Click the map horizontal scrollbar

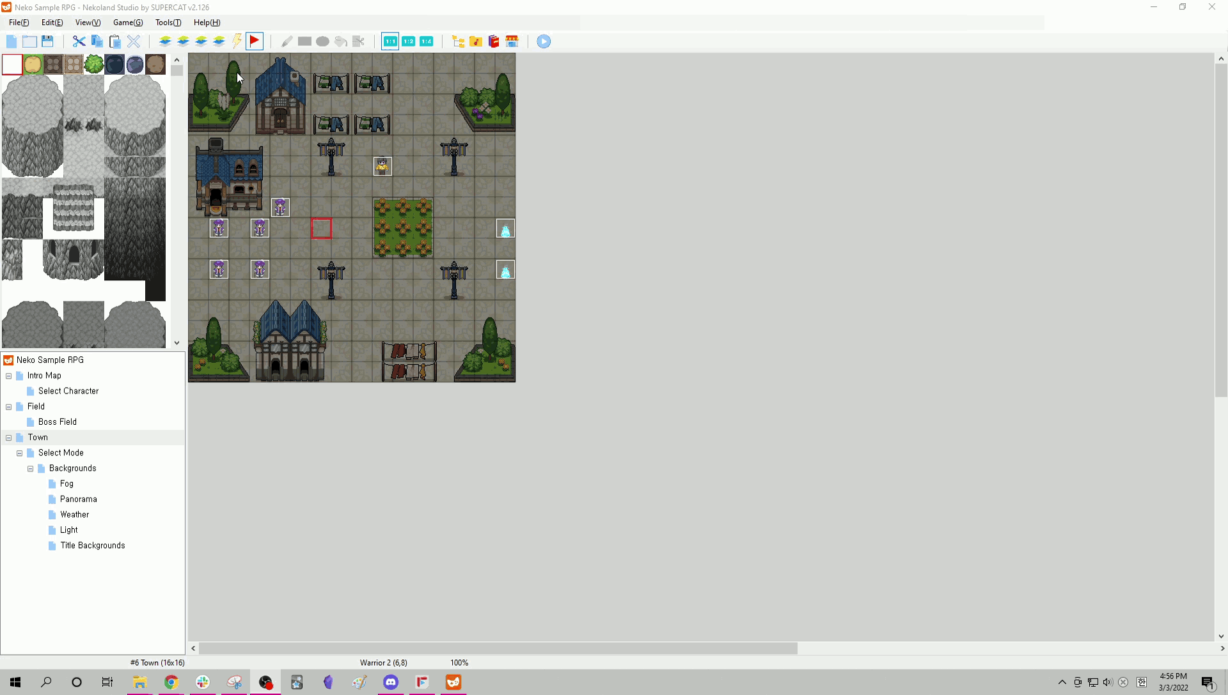(x=498, y=648)
